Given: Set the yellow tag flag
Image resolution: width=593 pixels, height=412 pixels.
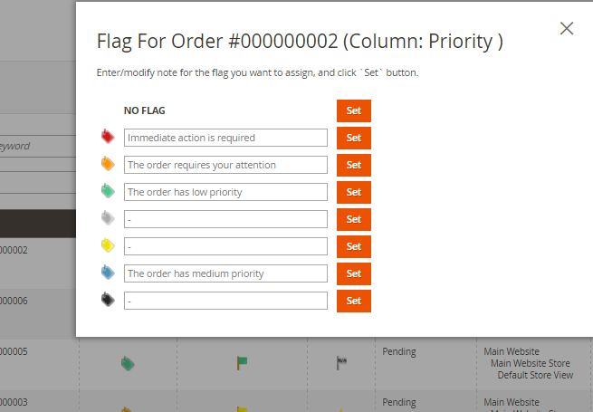Looking at the screenshot, I should [x=354, y=247].
